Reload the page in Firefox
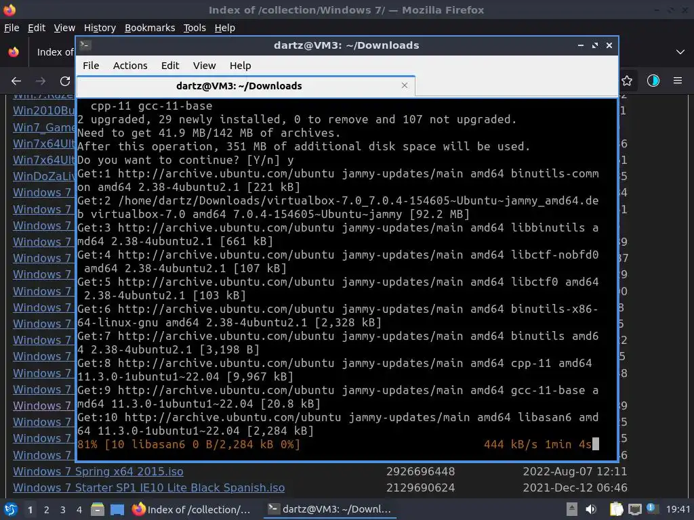694x520 pixels. pyautogui.click(x=65, y=81)
